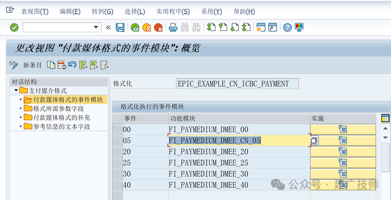Click the FI_PAYMEDIUM_DMEE_40 cell
The image size is (391, 200).
[239, 185]
